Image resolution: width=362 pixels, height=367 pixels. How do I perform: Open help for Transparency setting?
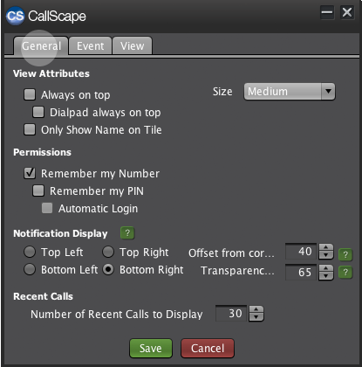pyautogui.click(x=345, y=273)
